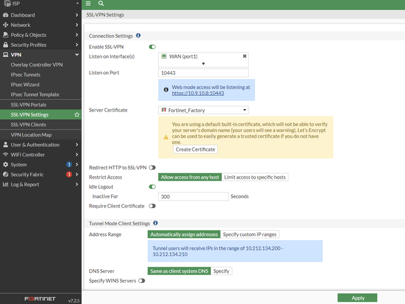Click the plus icon to add interface
This screenshot has height=304, width=405.
[203, 64]
